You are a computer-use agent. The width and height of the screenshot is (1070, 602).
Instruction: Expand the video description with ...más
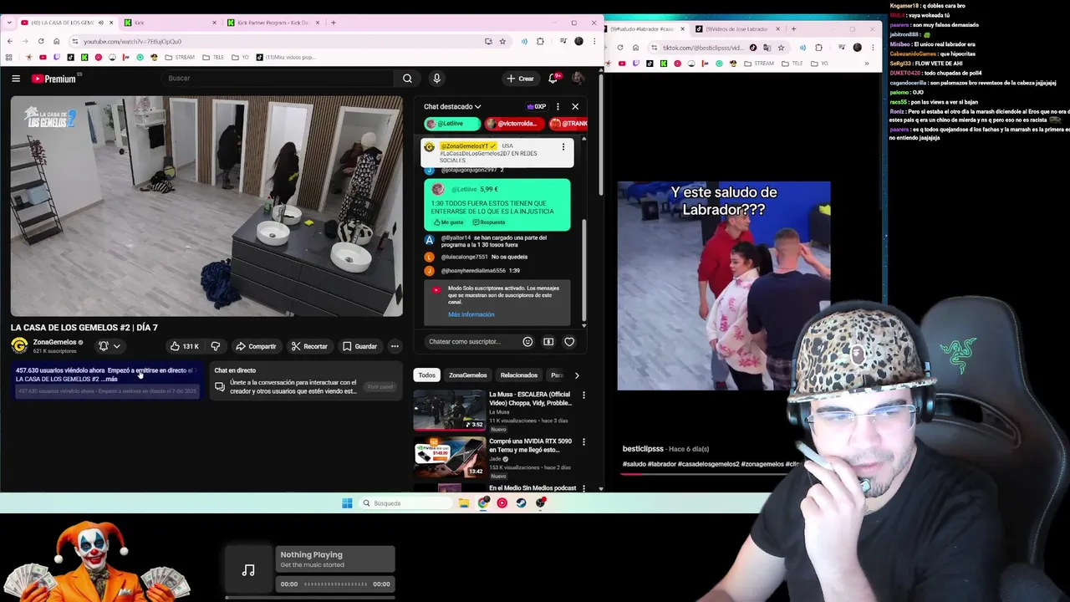pyautogui.click(x=110, y=379)
